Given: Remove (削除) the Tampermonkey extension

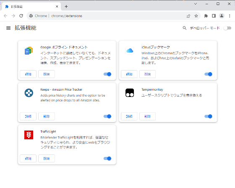Looking at the screenshot, I should click(x=147, y=116).
